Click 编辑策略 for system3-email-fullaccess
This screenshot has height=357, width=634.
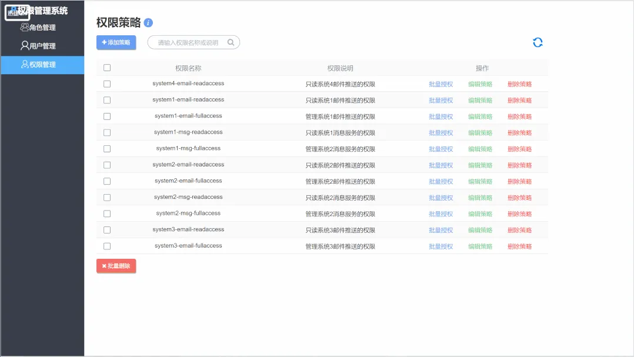480,246
